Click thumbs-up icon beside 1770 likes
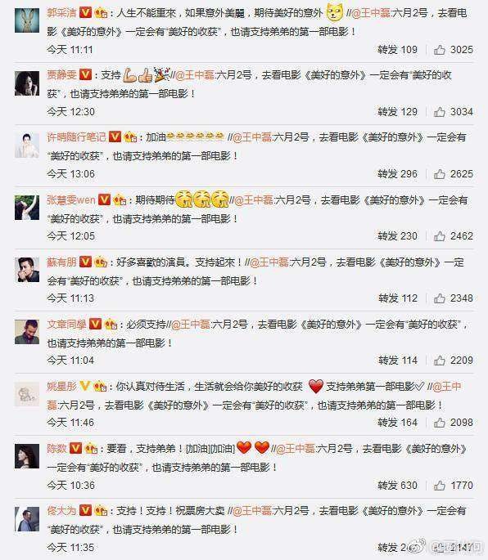 [x=440, y=486]
